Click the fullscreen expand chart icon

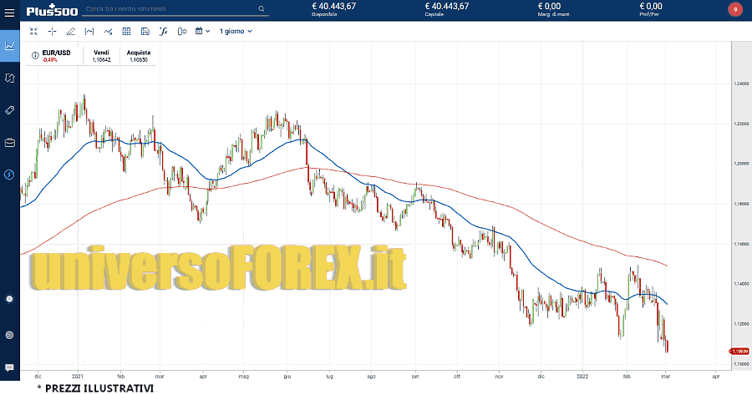coord(33,31)
